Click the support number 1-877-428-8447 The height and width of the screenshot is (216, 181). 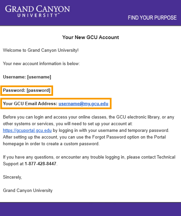click(x=40, y=164)
